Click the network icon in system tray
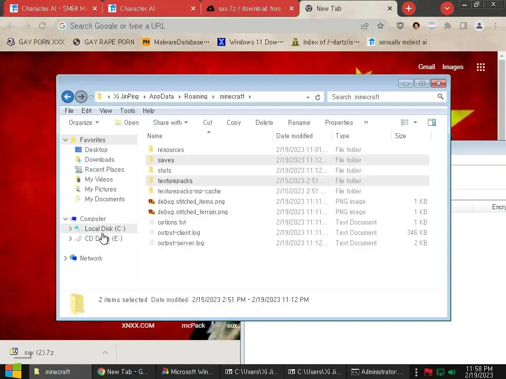This screenshot has height=379, width=506. tap(440, 372)
